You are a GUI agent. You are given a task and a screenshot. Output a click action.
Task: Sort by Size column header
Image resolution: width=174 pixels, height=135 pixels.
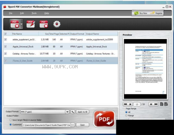pos(44,34)
